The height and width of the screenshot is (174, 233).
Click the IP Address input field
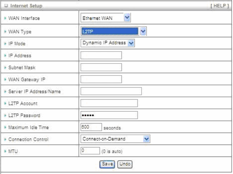[x=101, y=55]
